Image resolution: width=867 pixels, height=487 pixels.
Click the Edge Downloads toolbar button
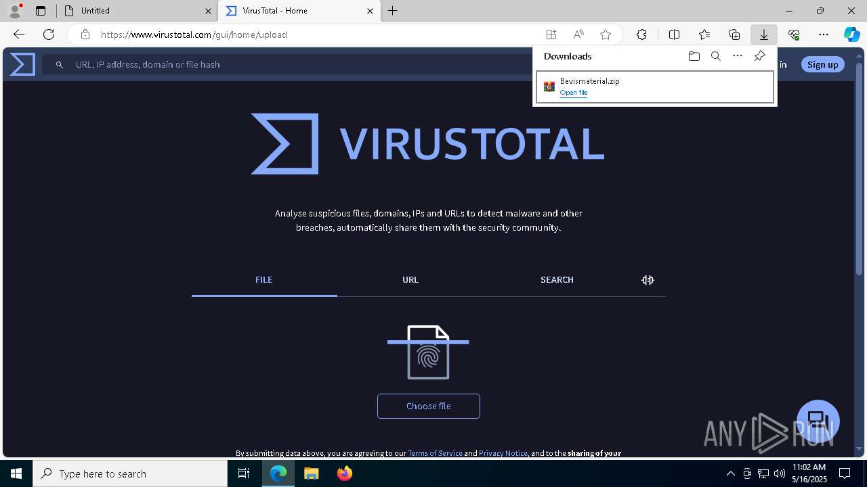tap(763, 34)
